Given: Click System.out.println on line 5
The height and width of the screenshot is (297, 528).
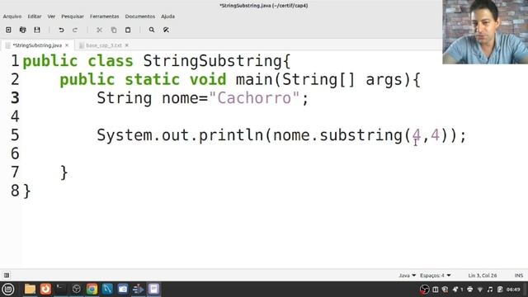Looking at the screenshot, I should [180, 135].
